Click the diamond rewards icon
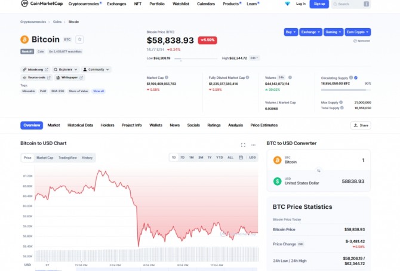 287,4
